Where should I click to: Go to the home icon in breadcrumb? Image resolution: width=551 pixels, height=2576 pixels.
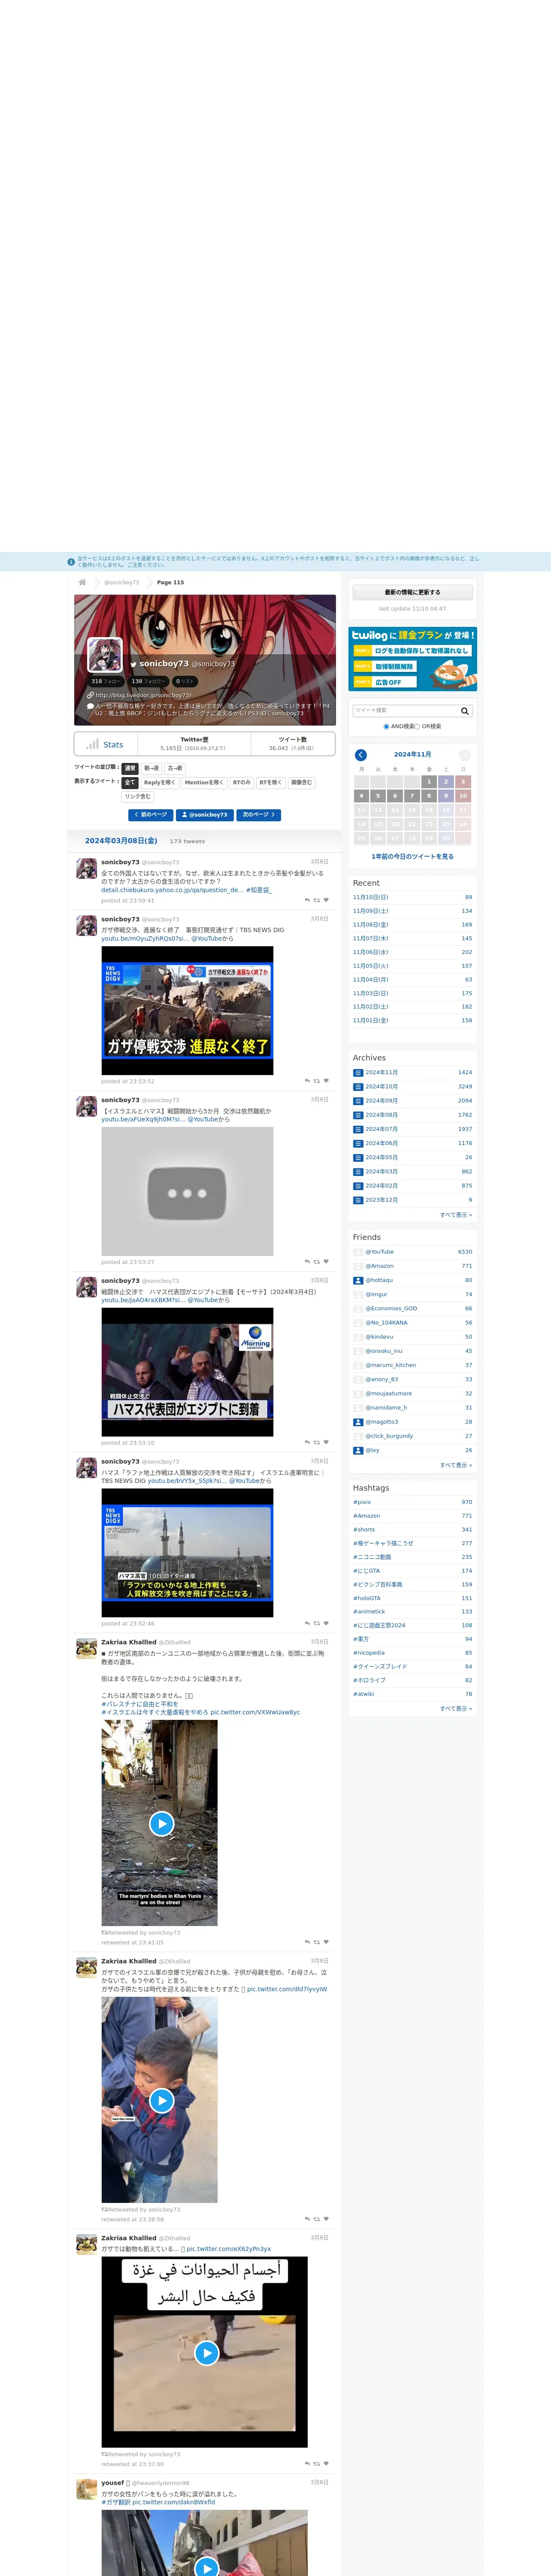[82, 582]
